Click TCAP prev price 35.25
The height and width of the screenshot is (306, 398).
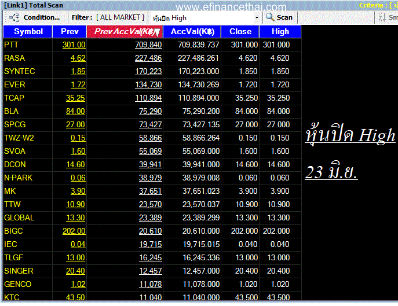(x=75, y=98)
